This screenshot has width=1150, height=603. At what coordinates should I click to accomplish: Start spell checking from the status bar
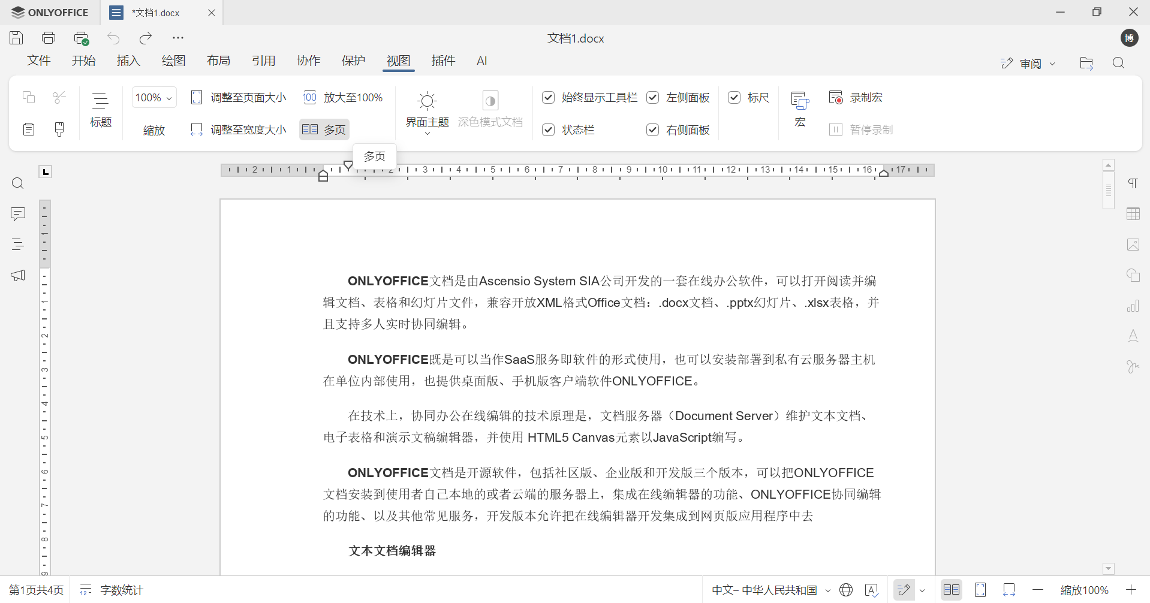click(x=872, y=590)
